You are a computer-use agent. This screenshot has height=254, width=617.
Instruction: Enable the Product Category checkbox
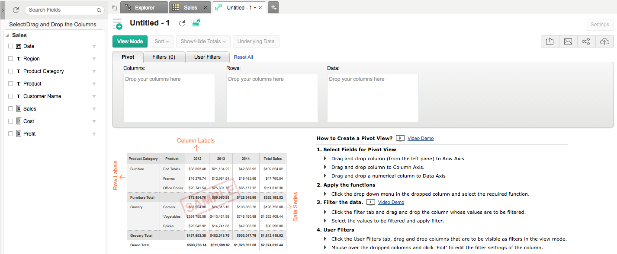pos(11,71)
